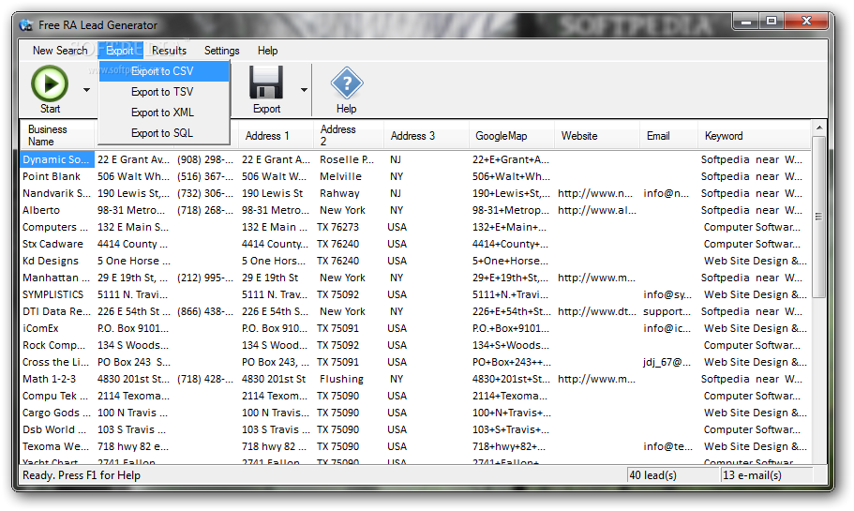
Task: Select the Point Blank row
Action: pyautogui.click(x=415, y=176)
